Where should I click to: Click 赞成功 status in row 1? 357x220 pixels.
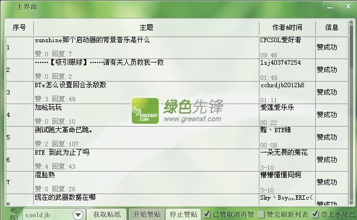327,47
